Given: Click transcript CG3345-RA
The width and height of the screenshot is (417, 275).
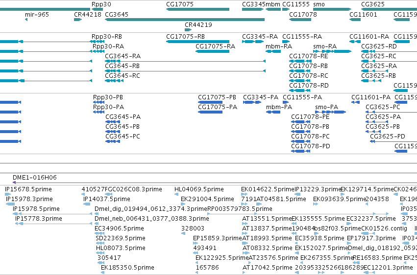Looking at the screenshot, I should coord(260,37).
